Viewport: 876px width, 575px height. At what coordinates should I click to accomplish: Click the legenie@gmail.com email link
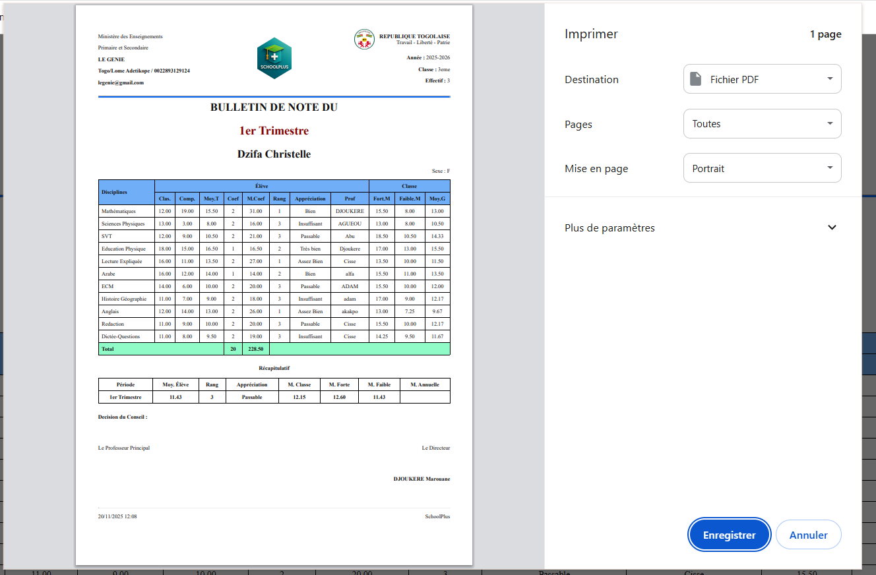click(x=121, y=82)
